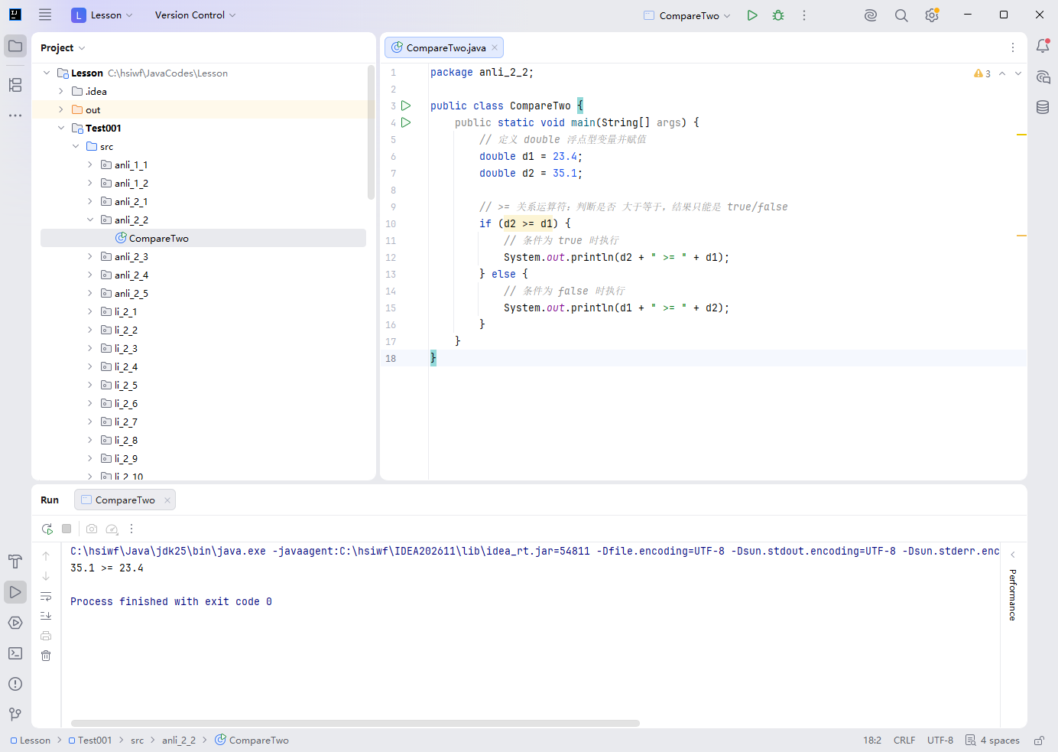Open the Project tool window folder icon

tap(15, 46)
